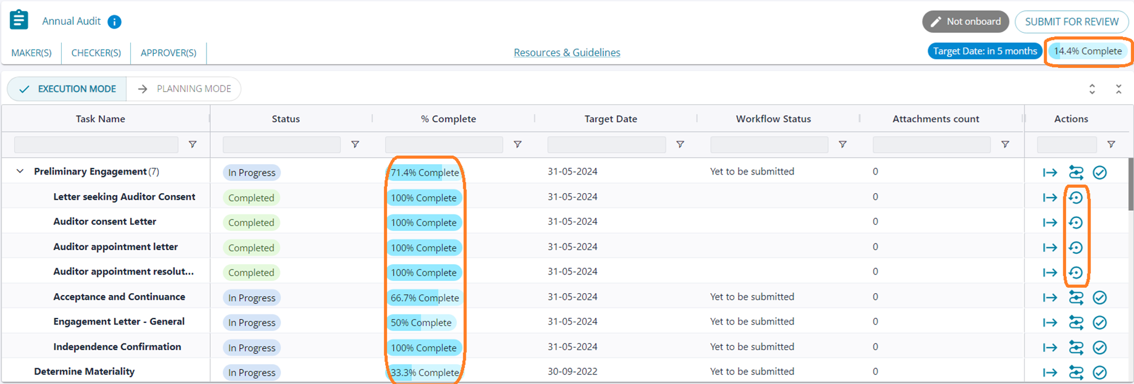
Task: Click In Progress status of Engagement Letter - General
Action: click(x=252, y=323)
